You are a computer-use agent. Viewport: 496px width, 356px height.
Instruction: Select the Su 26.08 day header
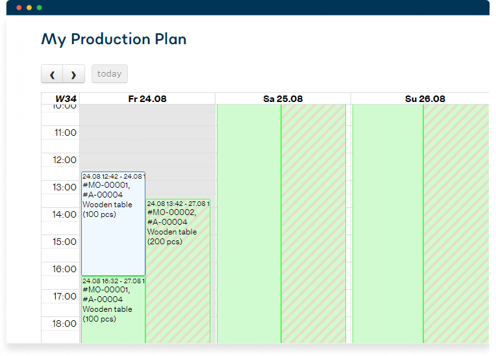pyautogui.click(x=425, y=99)
